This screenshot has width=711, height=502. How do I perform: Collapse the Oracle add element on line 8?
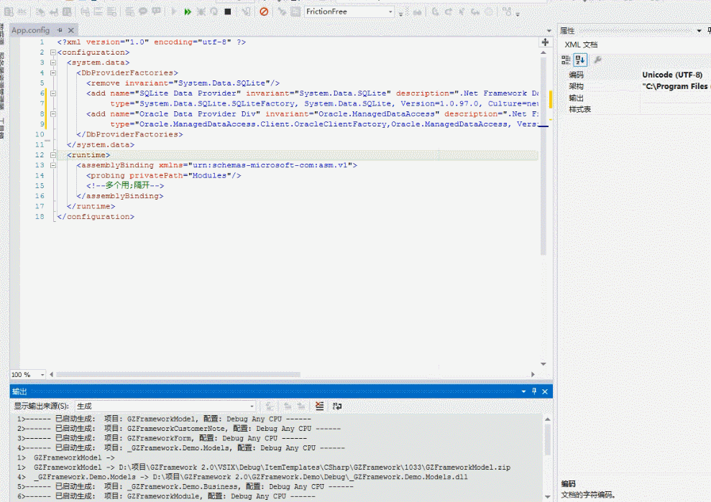click(53, 114)
